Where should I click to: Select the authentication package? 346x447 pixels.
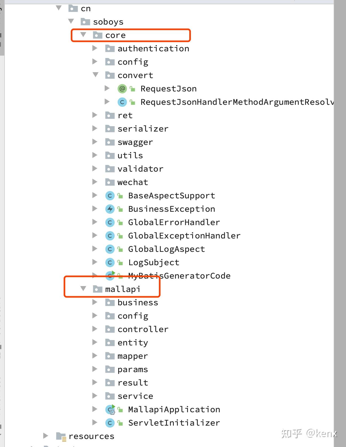click(x=154, y=48)
